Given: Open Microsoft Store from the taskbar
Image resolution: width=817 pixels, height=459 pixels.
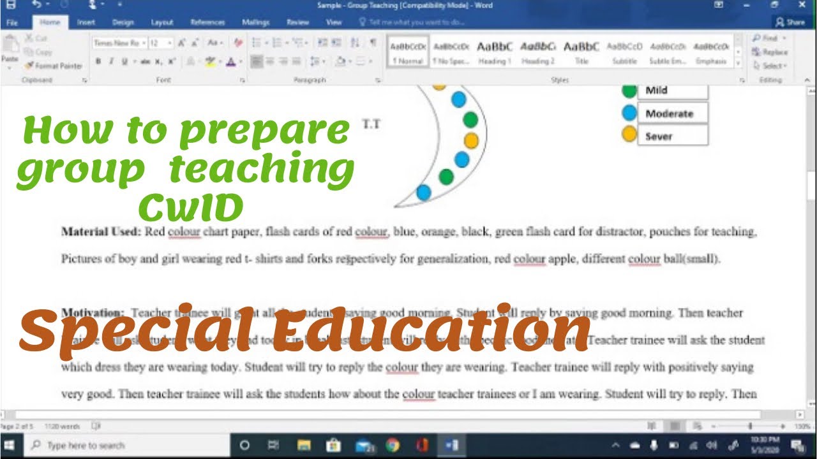Looking at the screenshot, I should click(333, 445).
